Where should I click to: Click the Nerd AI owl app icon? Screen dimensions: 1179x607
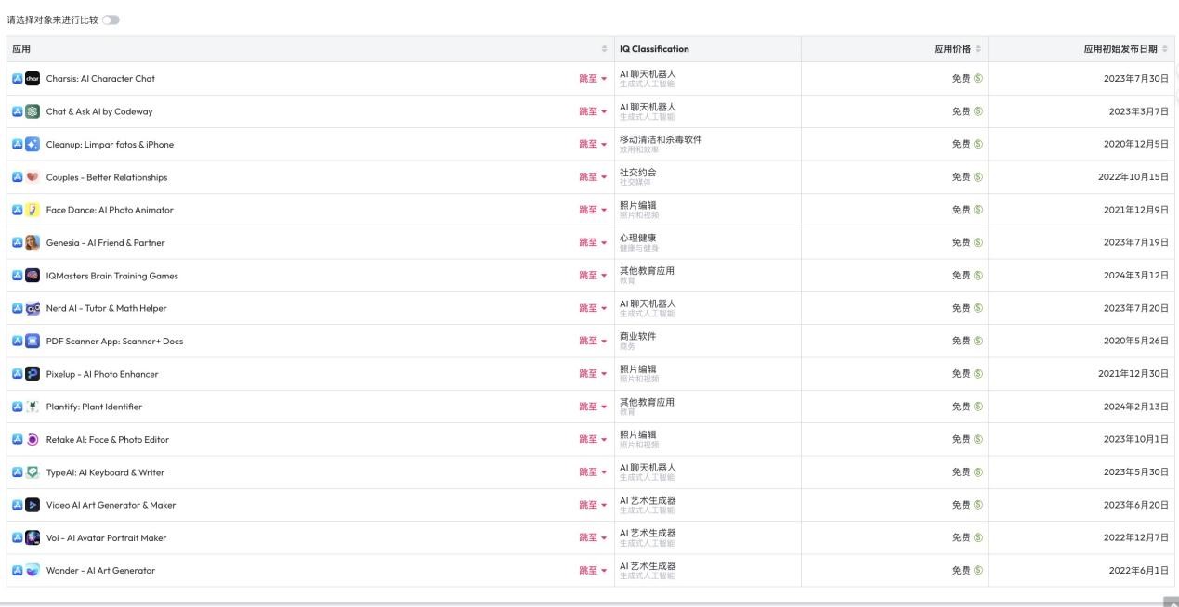tap(32, 308)
